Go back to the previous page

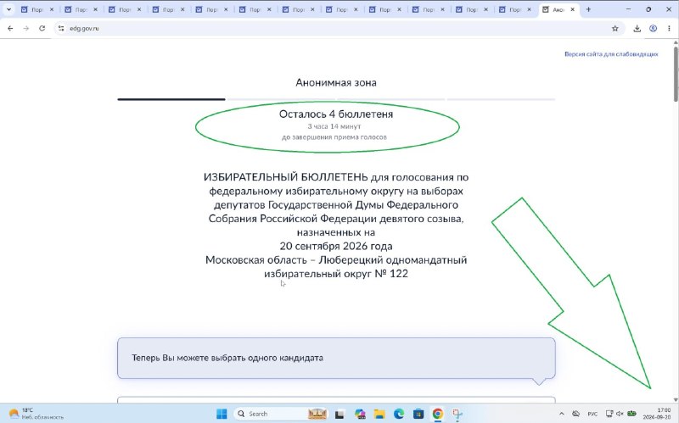10,28
